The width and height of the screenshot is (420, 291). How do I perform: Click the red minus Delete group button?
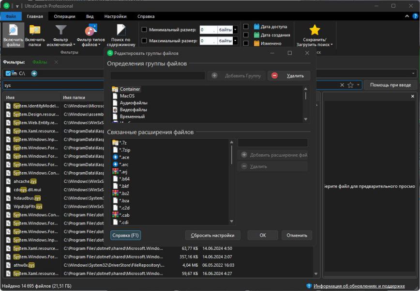pos(289,76)
